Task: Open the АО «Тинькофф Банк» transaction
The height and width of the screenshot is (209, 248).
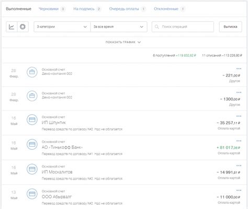Action: pos(124,148)
